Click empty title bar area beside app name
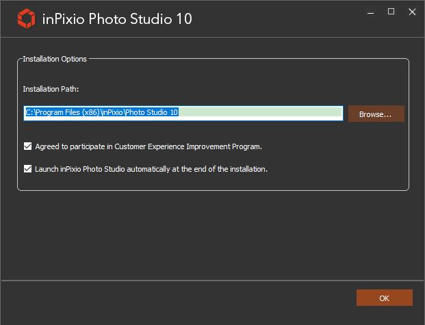Image resolution: width=425 pixels, height=325 pixels. pyautogui.click(x=276, y=18)
